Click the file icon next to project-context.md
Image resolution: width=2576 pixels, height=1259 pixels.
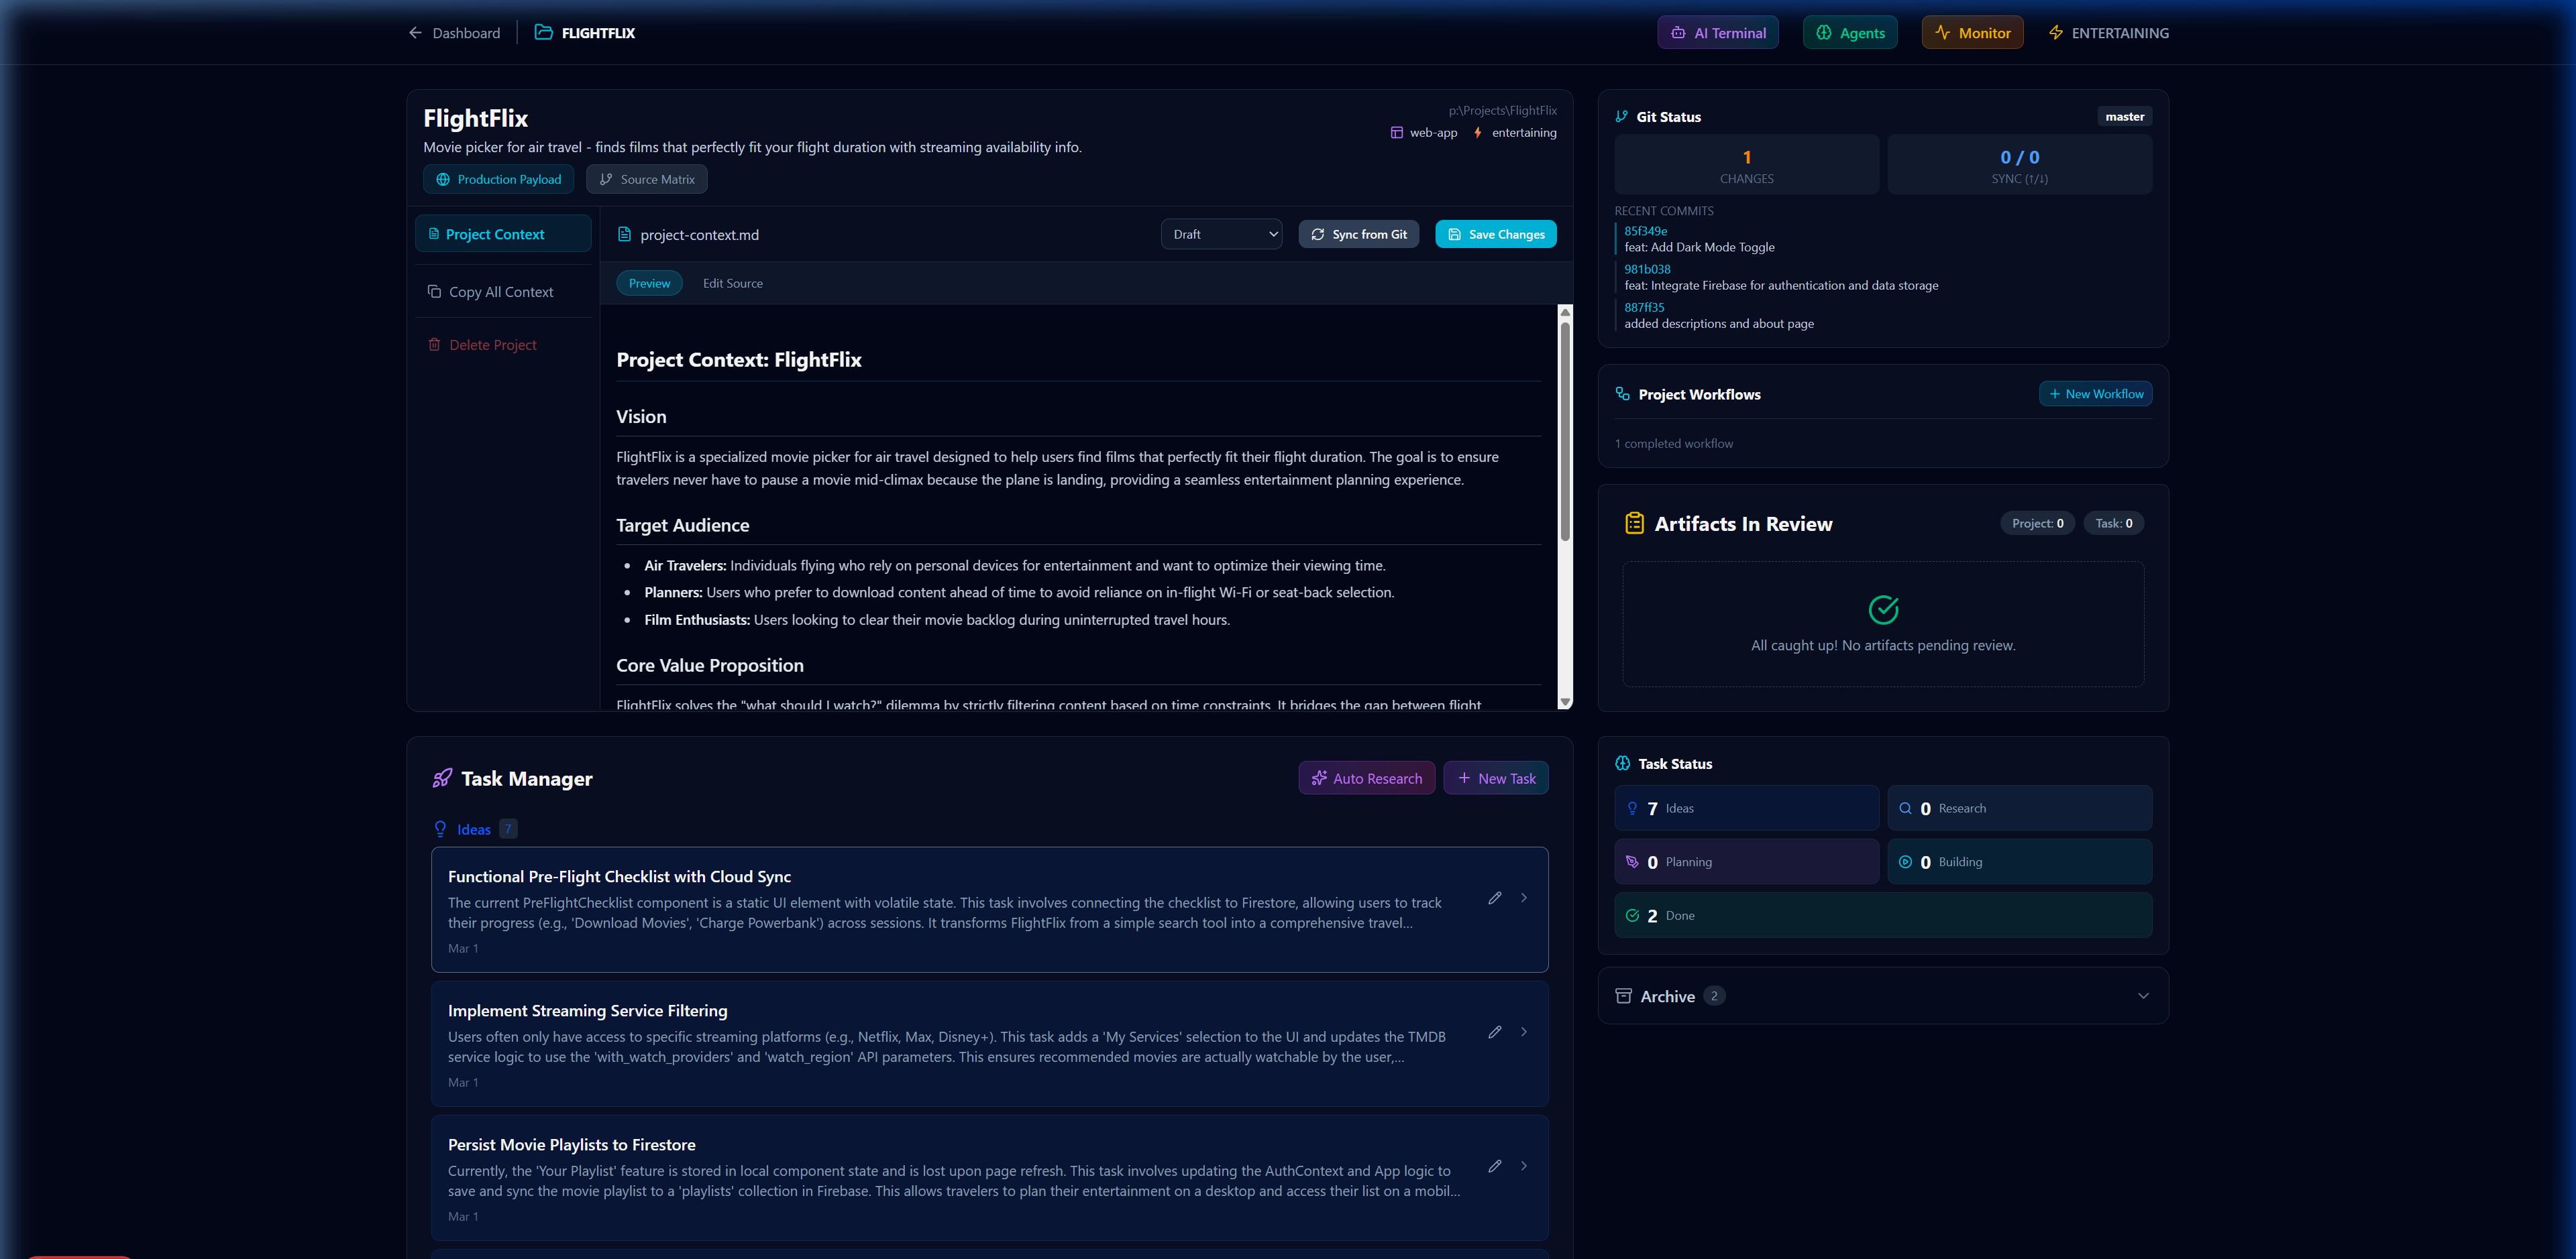tap(624, 234)
